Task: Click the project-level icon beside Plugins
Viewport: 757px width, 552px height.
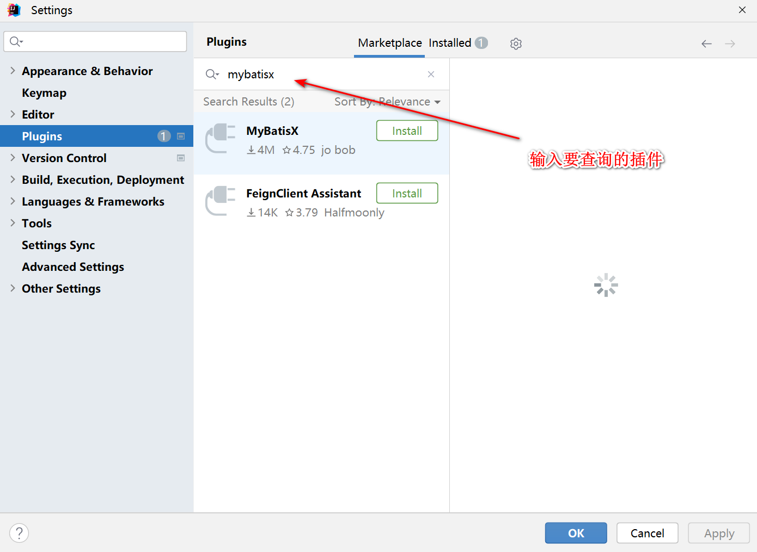Action: pos(181,136)
